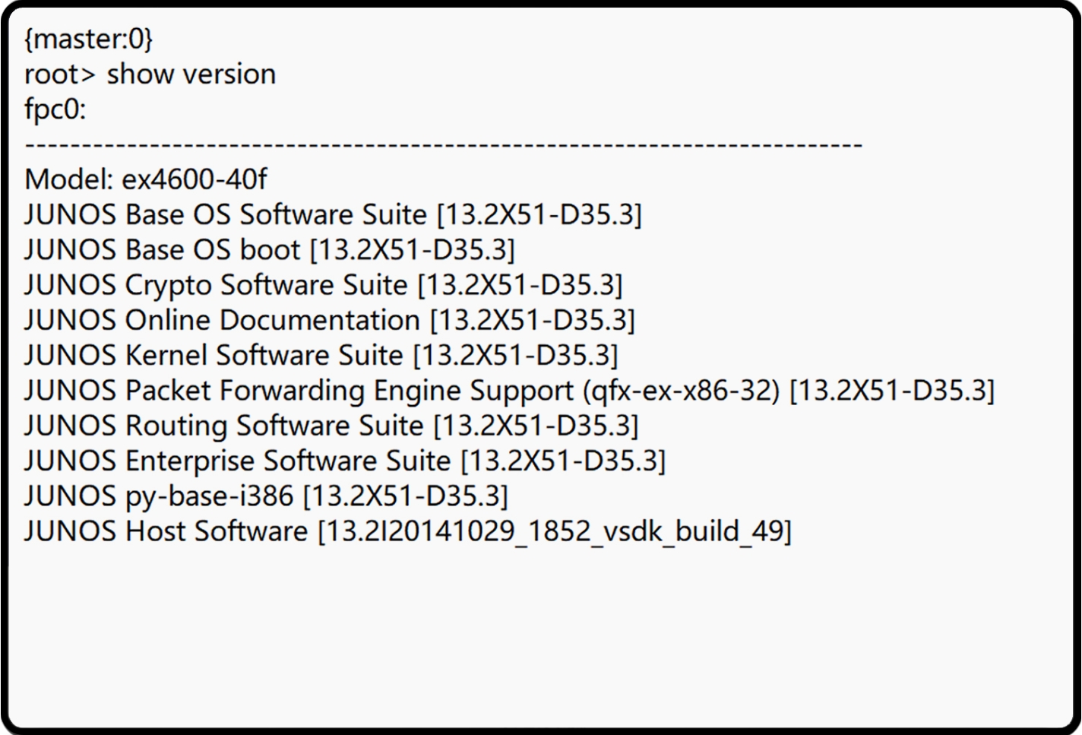The image size is (1082, 735).
Task: Click the (qfx-ex-x86-32) text
Action: [x=682, y=391]
